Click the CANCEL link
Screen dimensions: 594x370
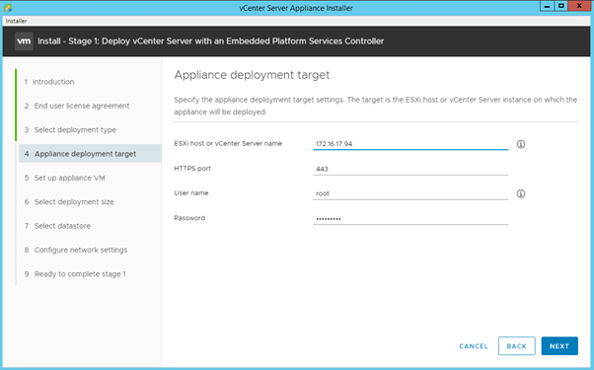point(474,346)
